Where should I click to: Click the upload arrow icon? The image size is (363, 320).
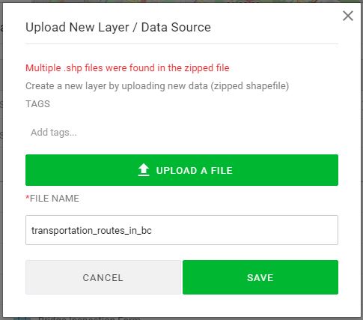(x=144, y=170)
